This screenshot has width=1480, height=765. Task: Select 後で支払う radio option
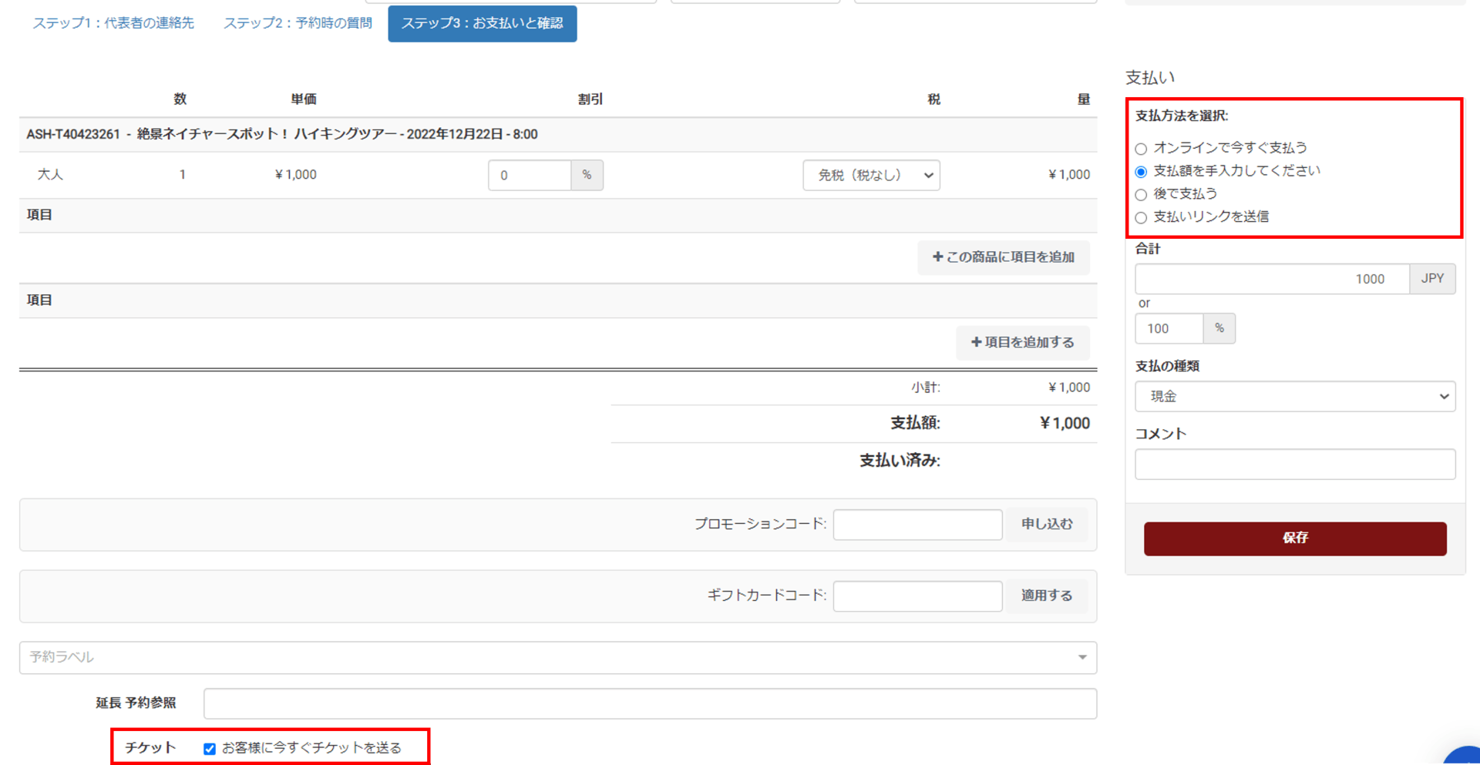1141,195
